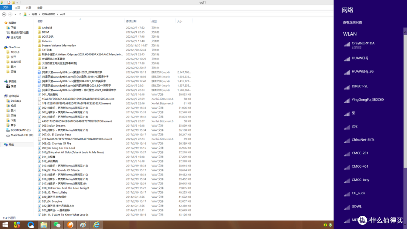Select Desktop under 这台电脑

tap(16, 101)
